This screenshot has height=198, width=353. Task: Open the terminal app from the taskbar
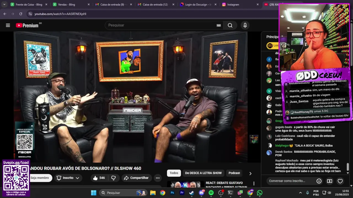(230, 193)
